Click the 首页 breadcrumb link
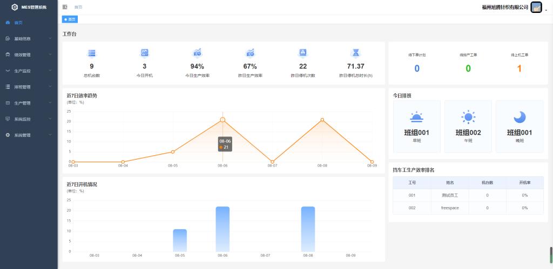Image resolution: width=553 pixels, height=269 pixels. click(78, 7)
